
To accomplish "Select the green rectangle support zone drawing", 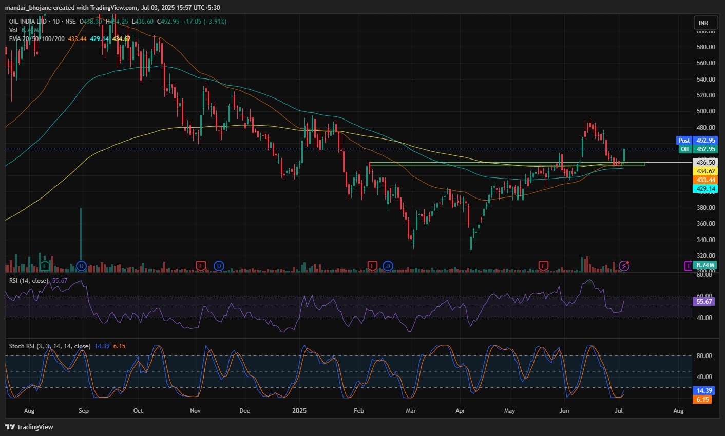I will point(507,164).
